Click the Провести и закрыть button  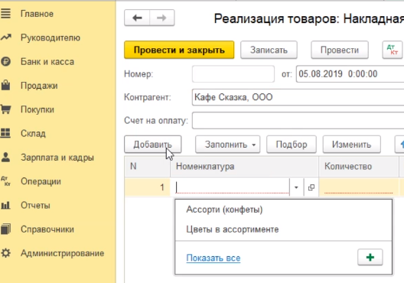tap(179, 50)
